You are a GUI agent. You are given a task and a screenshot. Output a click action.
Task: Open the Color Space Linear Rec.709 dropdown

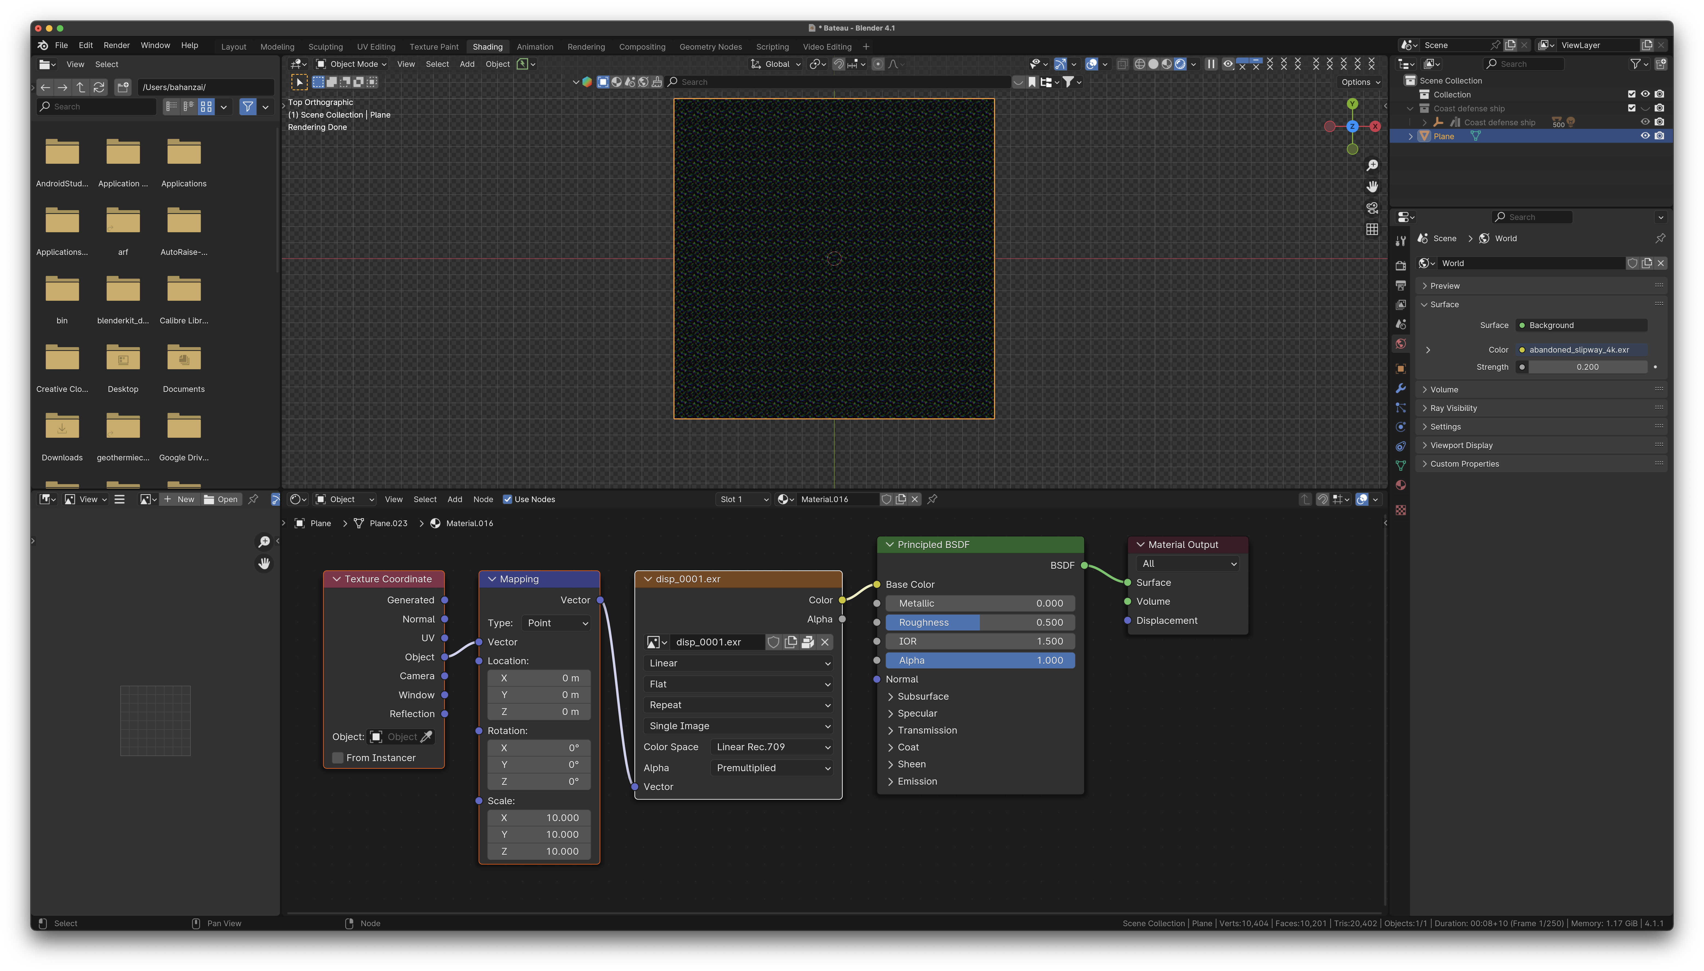click(x=772, y=747)
